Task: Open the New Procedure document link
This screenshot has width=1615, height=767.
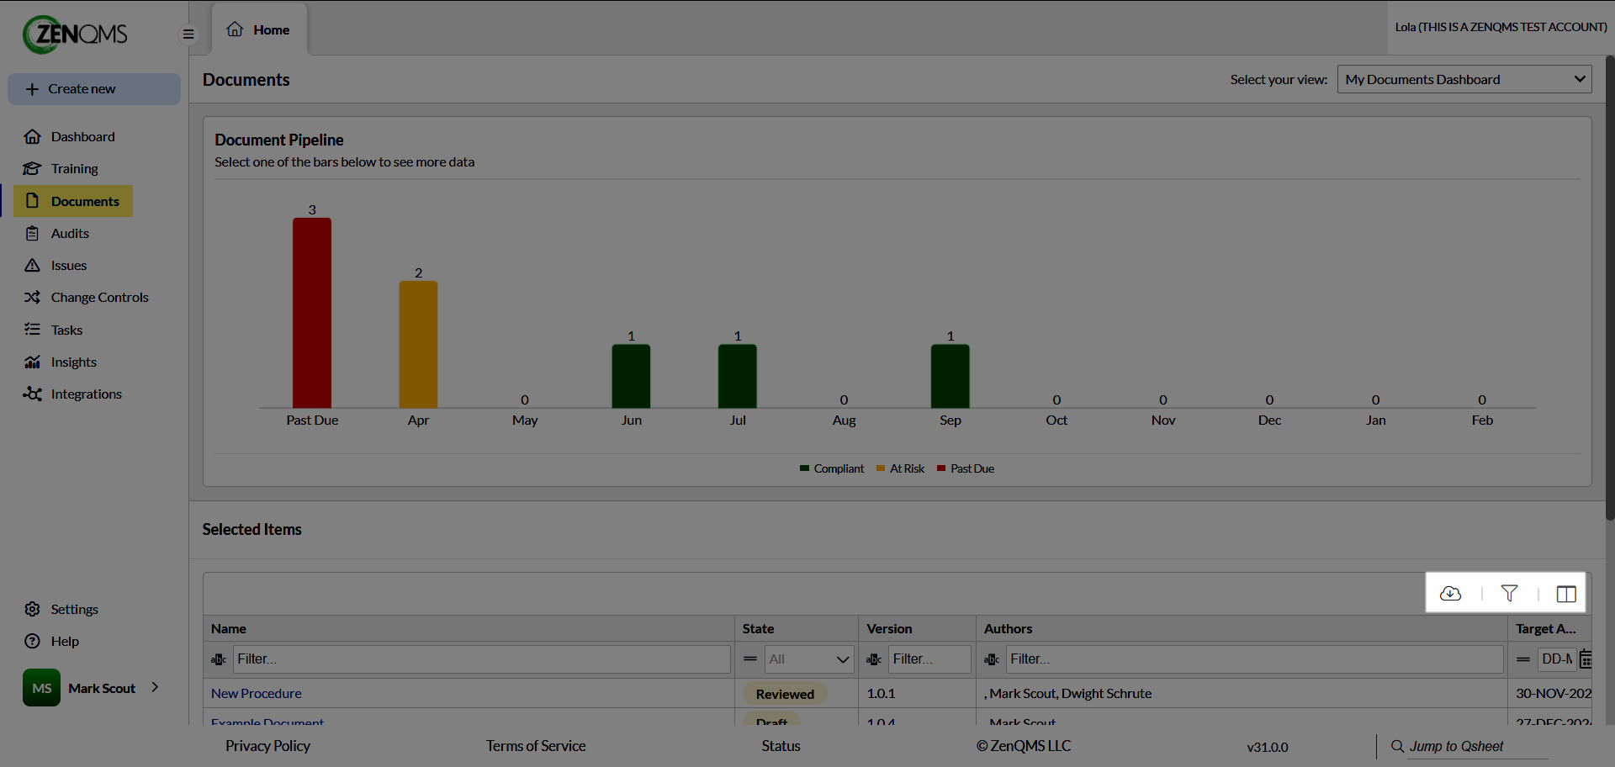Action: 256,693
